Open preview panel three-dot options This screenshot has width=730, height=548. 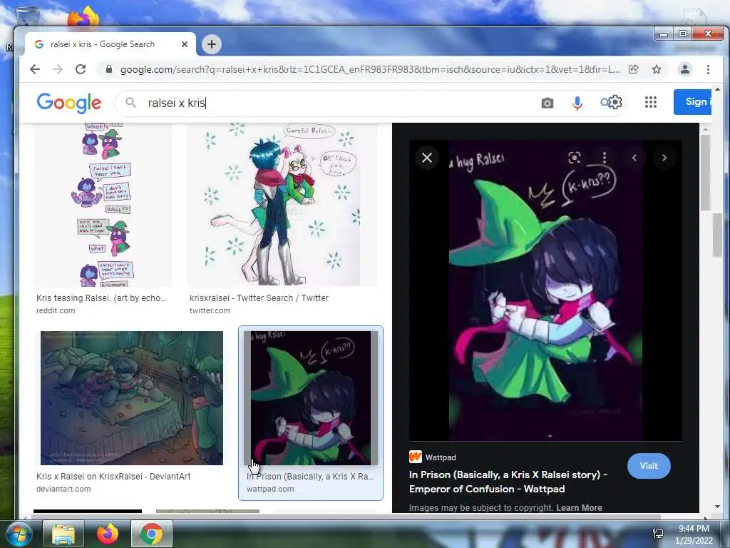point(605,158)
